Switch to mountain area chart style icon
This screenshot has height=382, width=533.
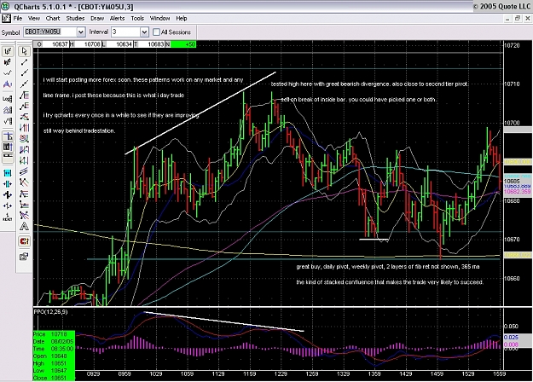(8, 84)
